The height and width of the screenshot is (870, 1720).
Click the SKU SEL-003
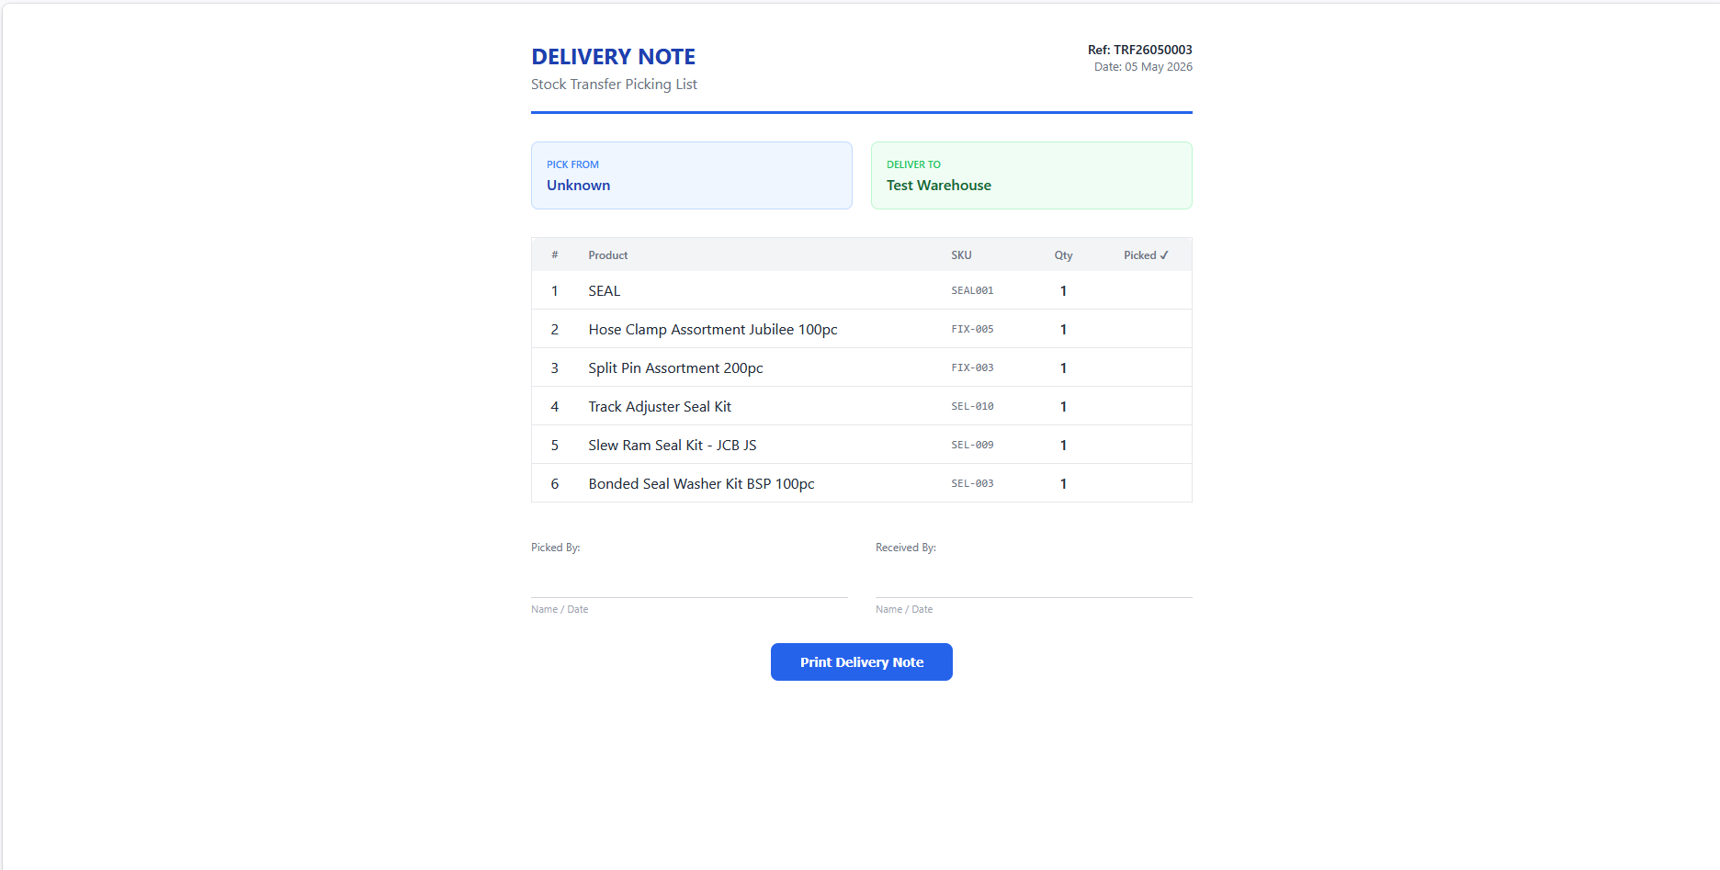[972, 483]
